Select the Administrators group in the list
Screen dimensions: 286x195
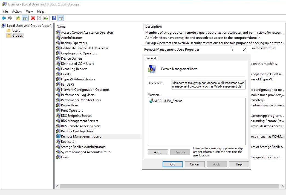pyautogui.click(x=71, y=38)
